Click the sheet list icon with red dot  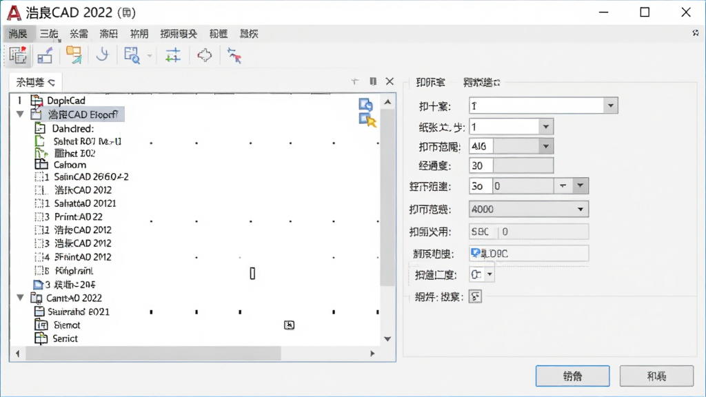(18, 55)
